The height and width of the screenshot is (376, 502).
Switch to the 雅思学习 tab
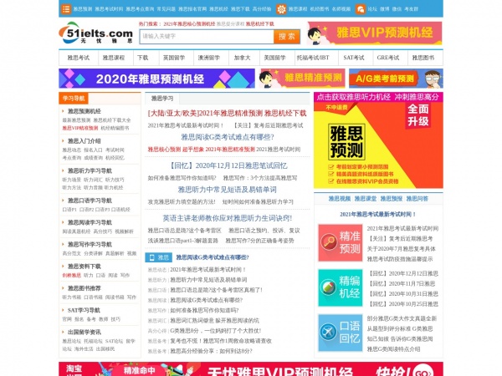click(x=162, y=99)
